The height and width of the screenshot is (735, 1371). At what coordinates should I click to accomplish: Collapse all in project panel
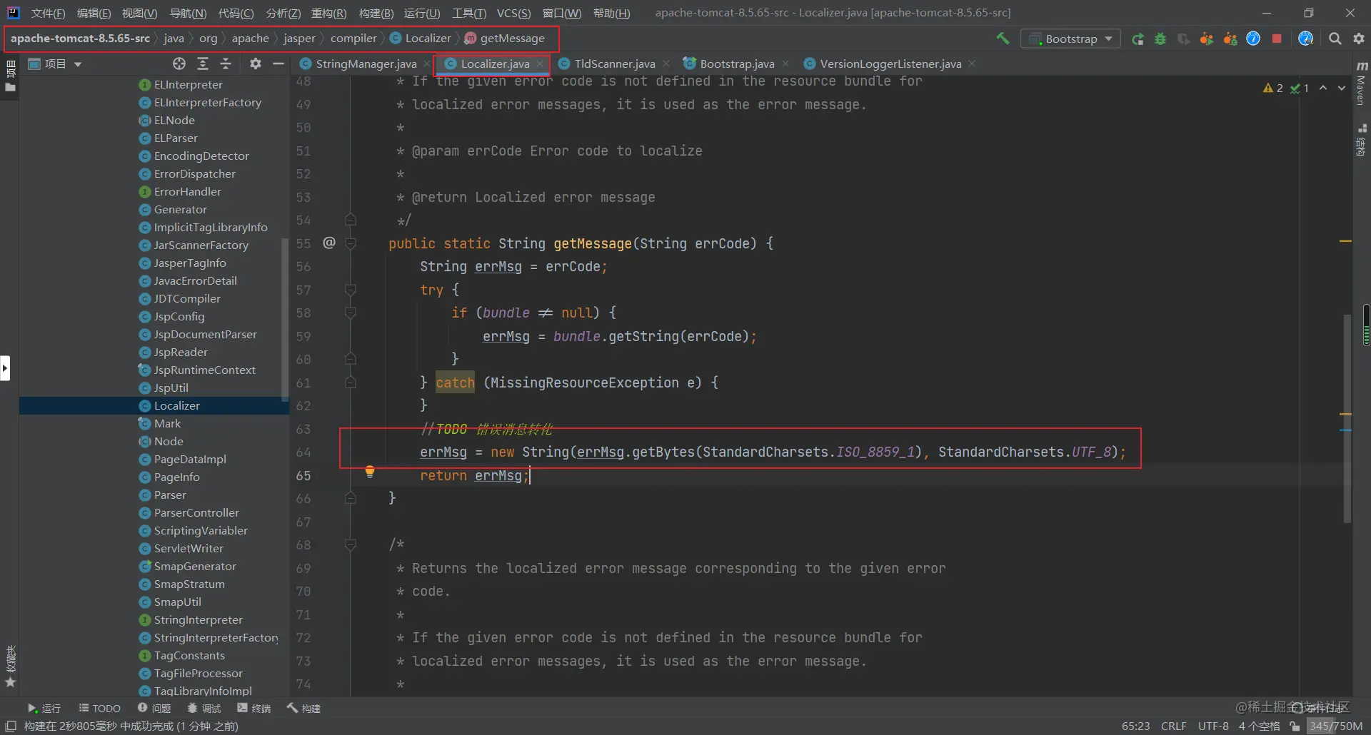click(x=226, y=64)
